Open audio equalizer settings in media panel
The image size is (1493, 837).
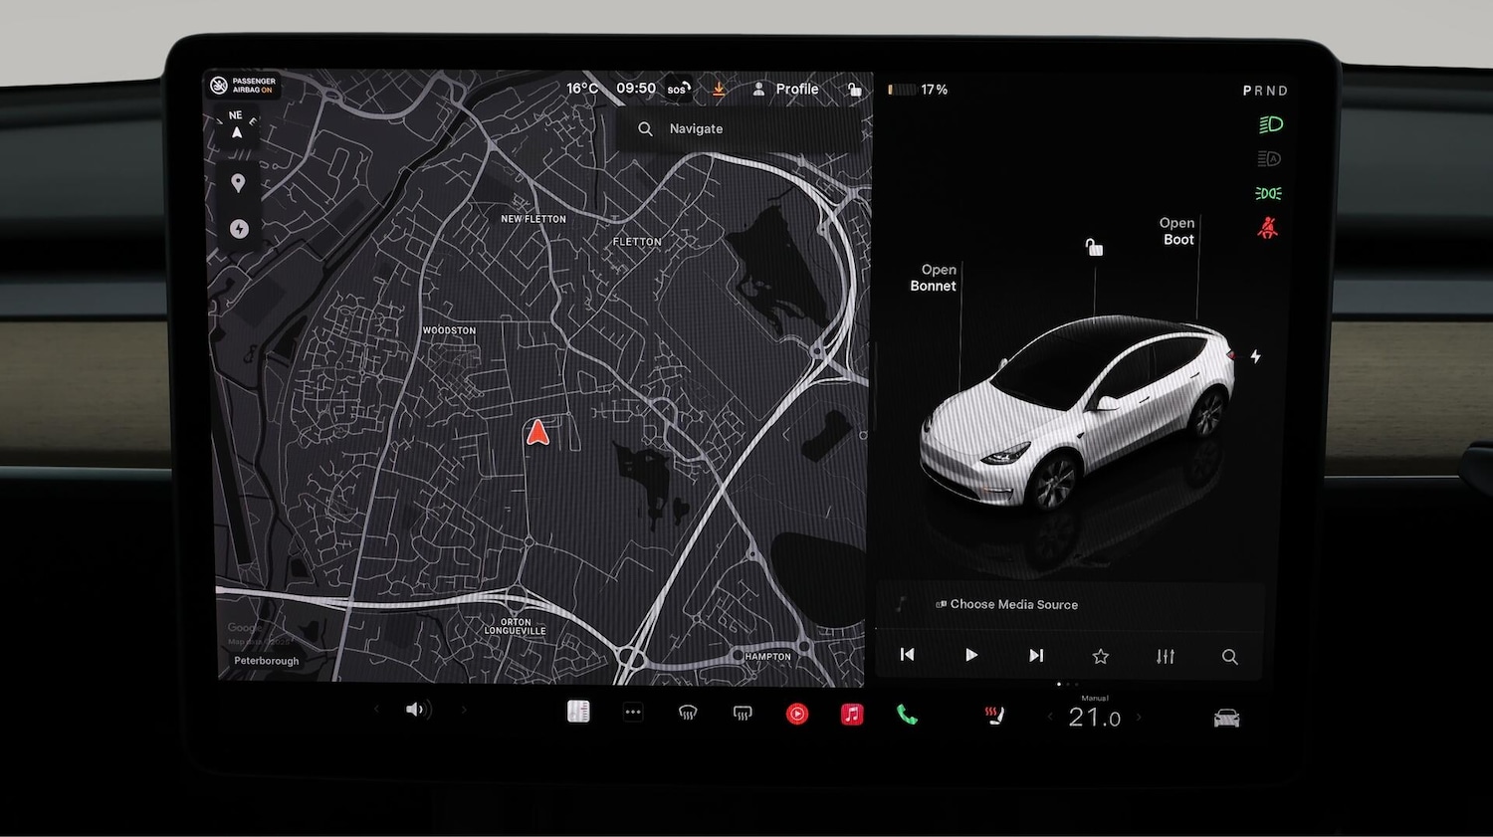[1166, 656]
